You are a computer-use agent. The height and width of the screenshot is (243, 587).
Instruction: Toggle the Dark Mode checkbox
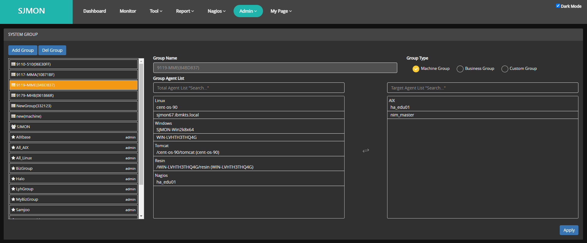click(x=558, y=6)
